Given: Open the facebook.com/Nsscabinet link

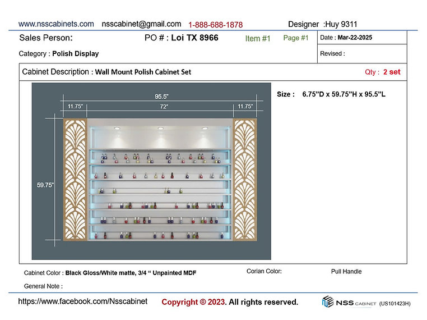Looking at the screenshot, I should pos(82,301).
